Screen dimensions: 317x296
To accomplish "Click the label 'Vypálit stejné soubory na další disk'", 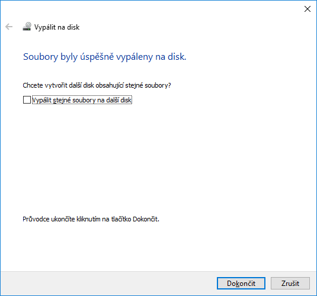I will point(82,100).
